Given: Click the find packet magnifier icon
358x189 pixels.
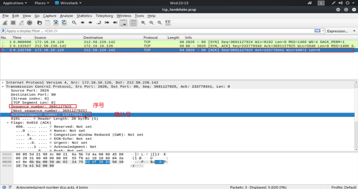Looking at the screenshot, I should tap(74, 23).
